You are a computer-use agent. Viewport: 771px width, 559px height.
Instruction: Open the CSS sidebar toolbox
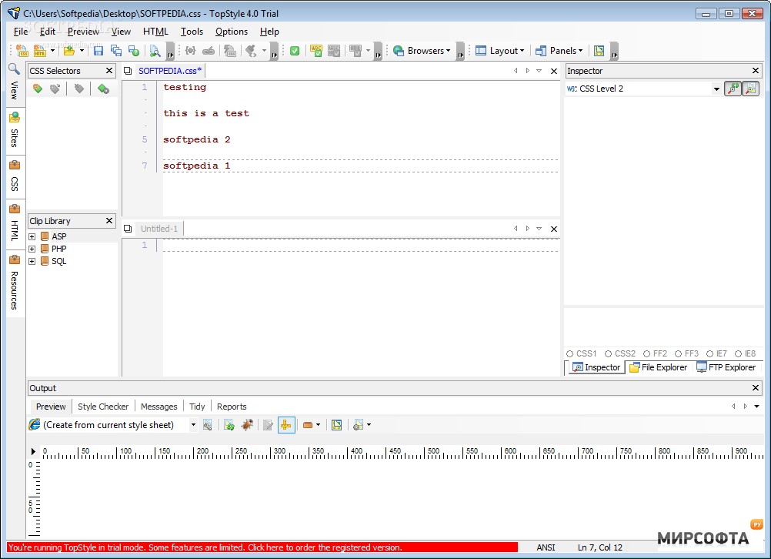[15, 176]
